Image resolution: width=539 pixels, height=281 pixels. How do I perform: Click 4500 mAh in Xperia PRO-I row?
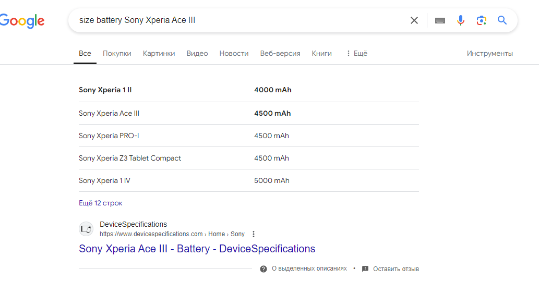point(271,136)
